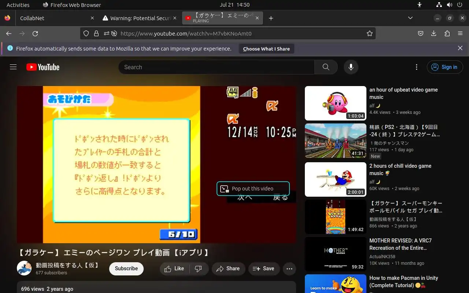Open 'an hour of upbeat video game music' title

click(403, 93)
